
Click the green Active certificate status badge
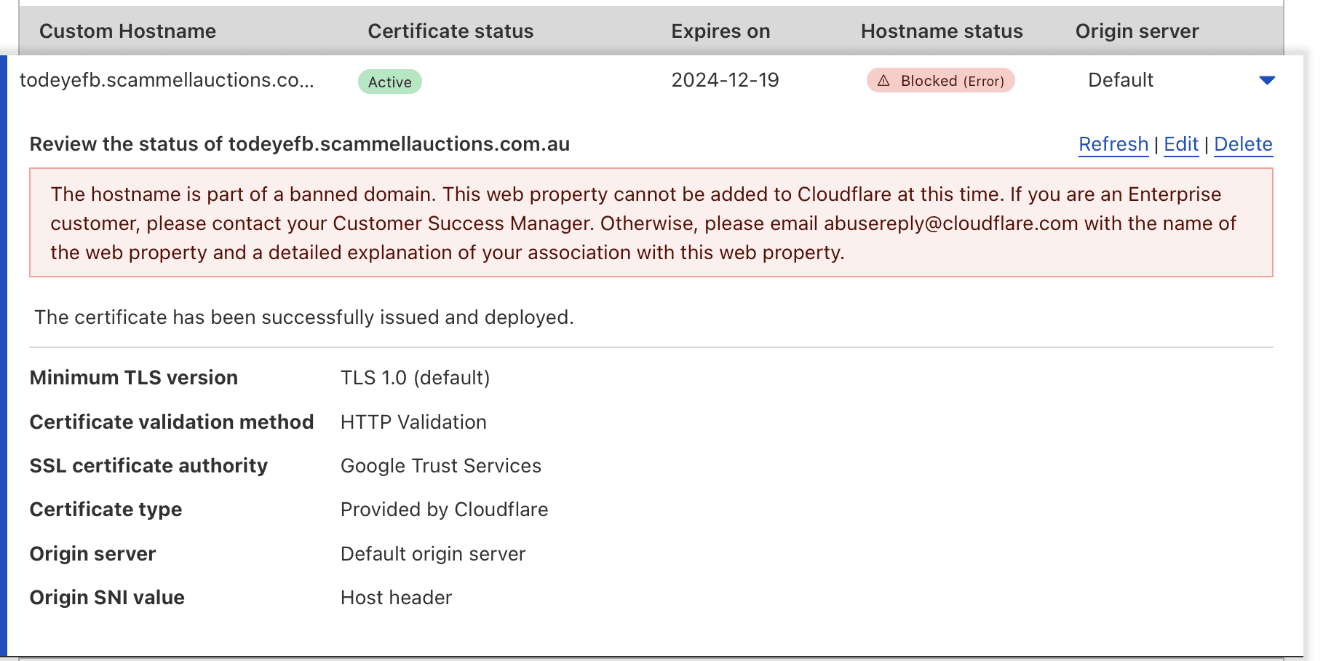pos(390,82)
